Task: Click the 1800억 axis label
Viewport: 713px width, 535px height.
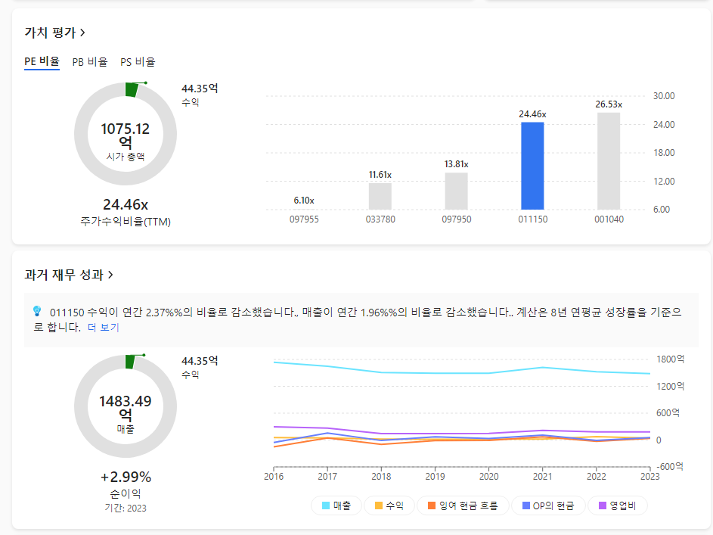Action: [670, 359]
